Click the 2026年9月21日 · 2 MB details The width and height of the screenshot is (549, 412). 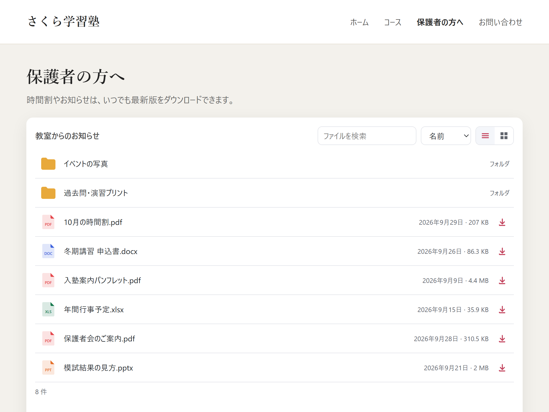[456, 368]
